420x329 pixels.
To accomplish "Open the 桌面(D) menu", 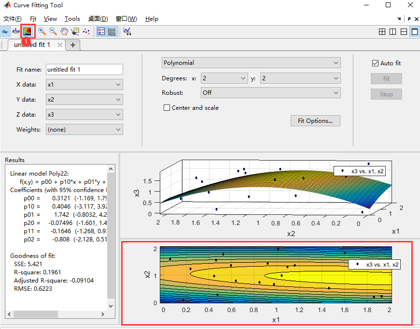I will [x=98, y=19].
